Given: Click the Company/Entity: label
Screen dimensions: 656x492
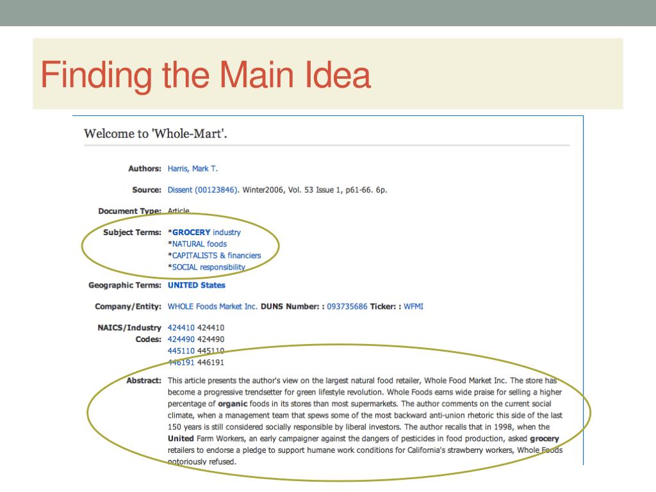Looking at the screenshot, I should pyautogui.click(x=128, y=307).
